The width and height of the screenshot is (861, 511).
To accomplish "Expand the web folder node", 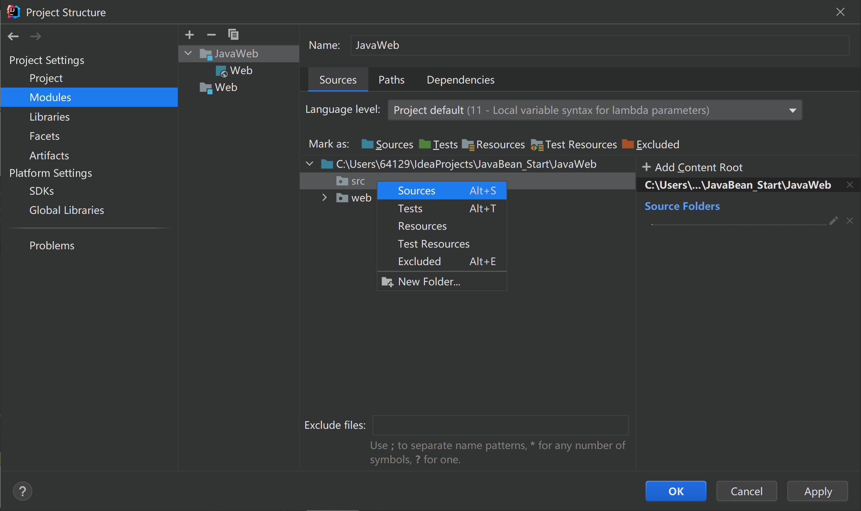I will pos(324,197).
